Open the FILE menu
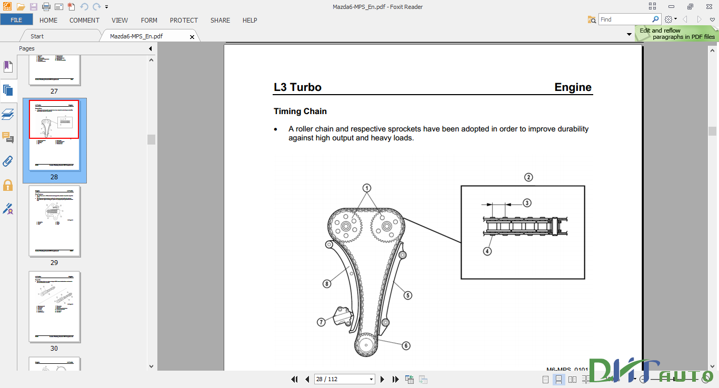 [x=16, y=20]
